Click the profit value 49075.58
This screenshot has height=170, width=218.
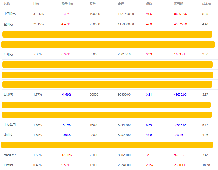[180, 24]
